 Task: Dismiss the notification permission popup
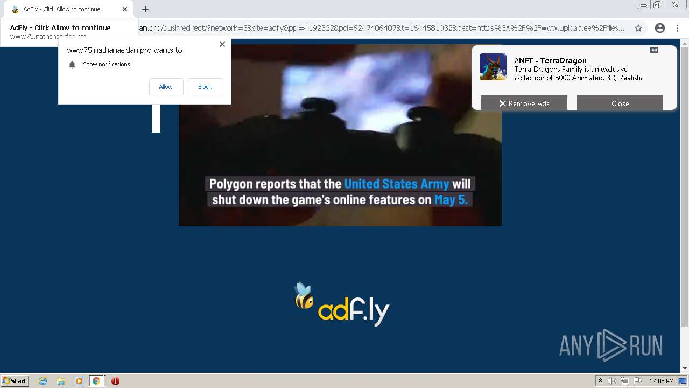222,44
